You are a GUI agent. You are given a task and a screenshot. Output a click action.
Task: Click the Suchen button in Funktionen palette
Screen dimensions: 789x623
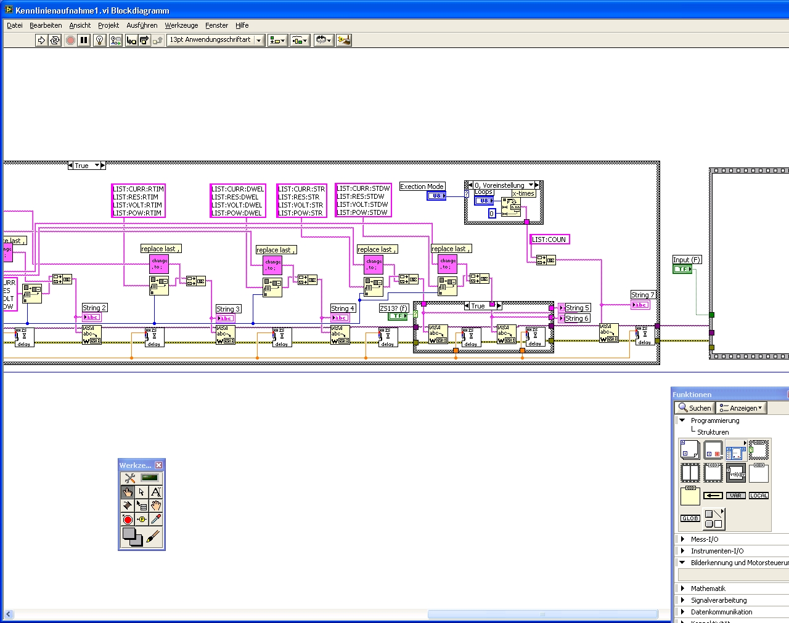(695, 408)
